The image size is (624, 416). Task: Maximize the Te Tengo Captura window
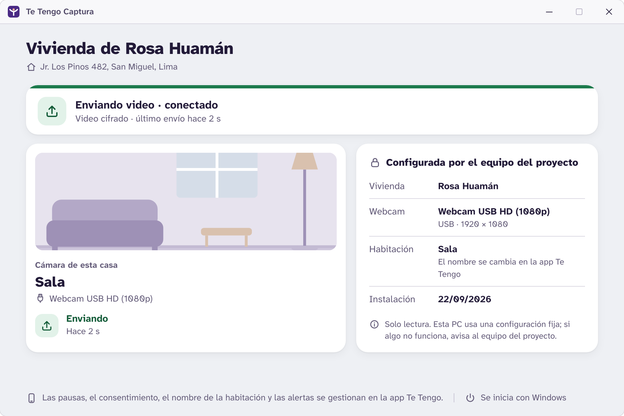(579, 12)
